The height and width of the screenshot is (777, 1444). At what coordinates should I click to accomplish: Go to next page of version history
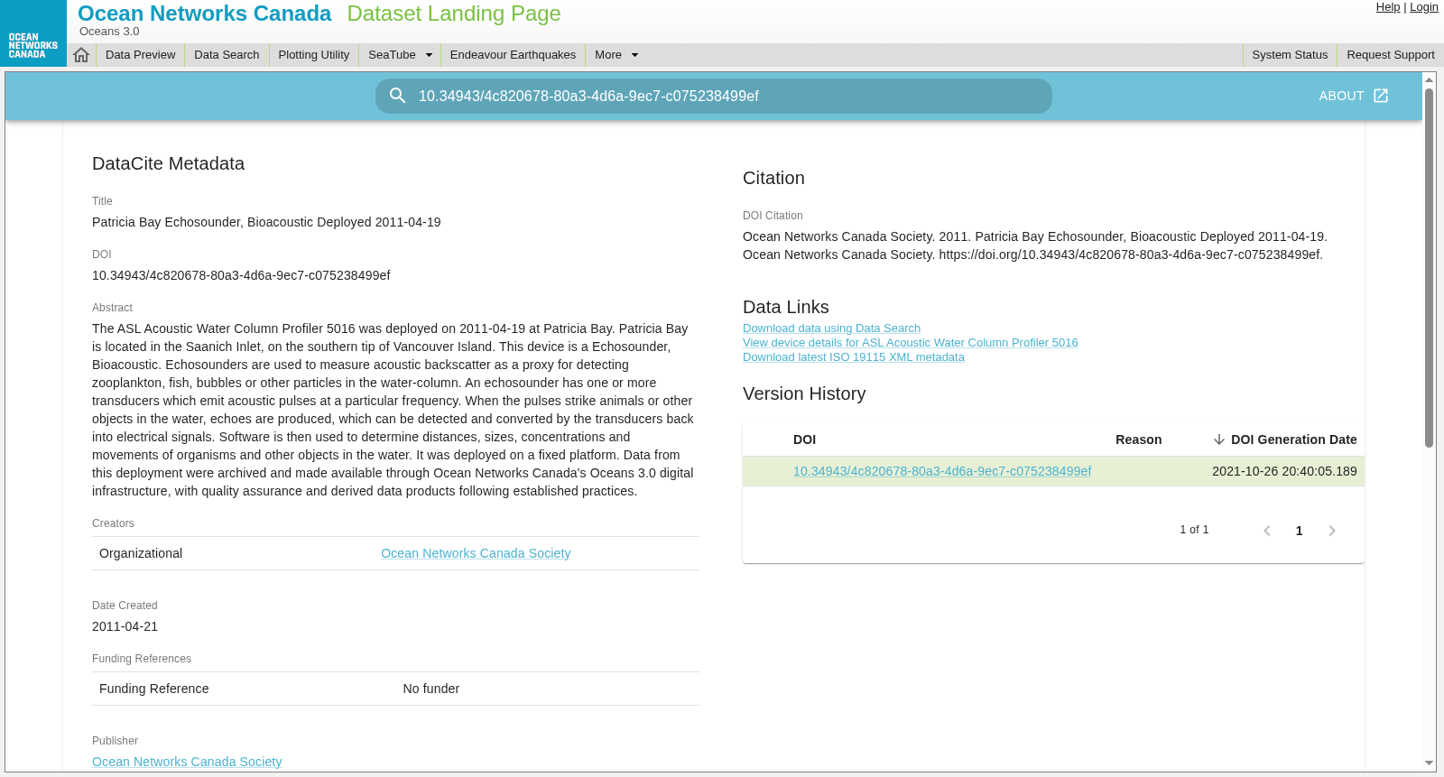point(1332,531)
